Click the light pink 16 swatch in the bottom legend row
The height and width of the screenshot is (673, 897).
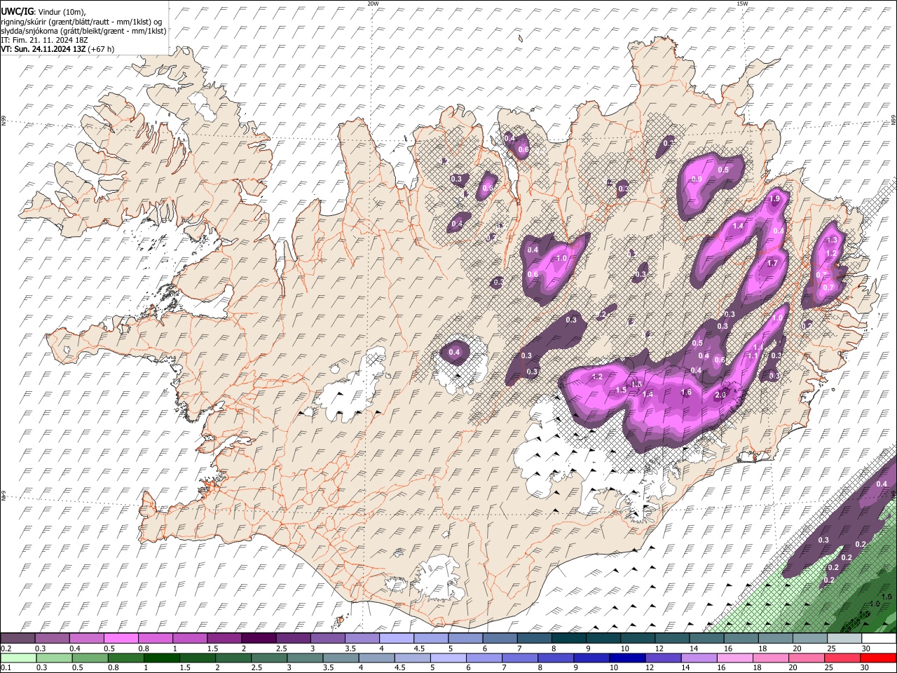[735, 658]
